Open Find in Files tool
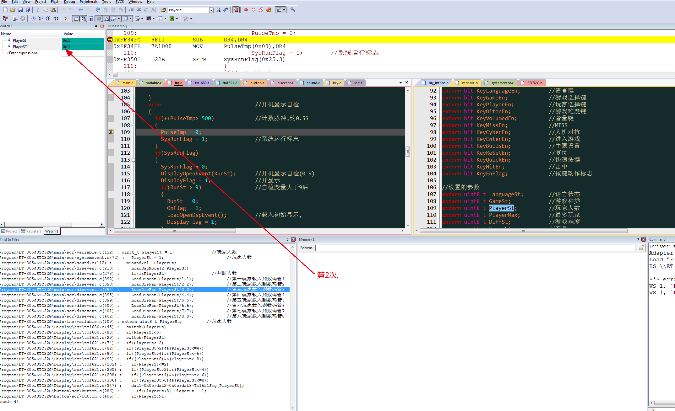The width and height of the screenshot is (675, 411). click(x=164, y=10)
